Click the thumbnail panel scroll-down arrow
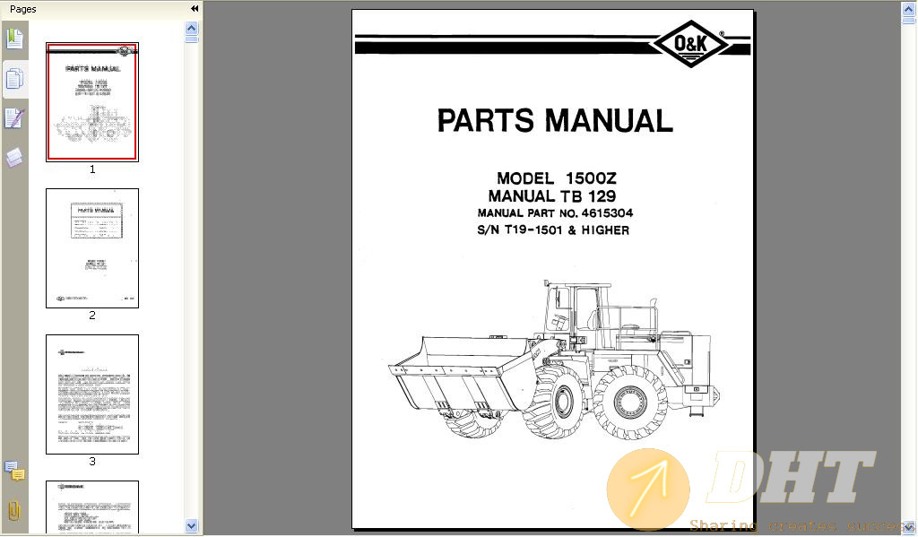 [x=192, y=526]
